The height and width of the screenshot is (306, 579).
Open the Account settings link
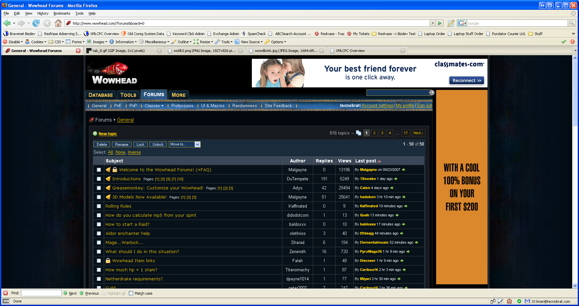coord(378,106)
